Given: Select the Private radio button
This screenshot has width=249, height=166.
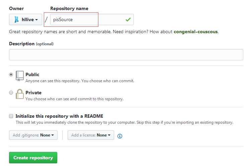Looking at the screenshot, I should tap(11, 93).
